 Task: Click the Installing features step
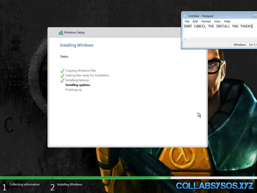coord(77,80)
